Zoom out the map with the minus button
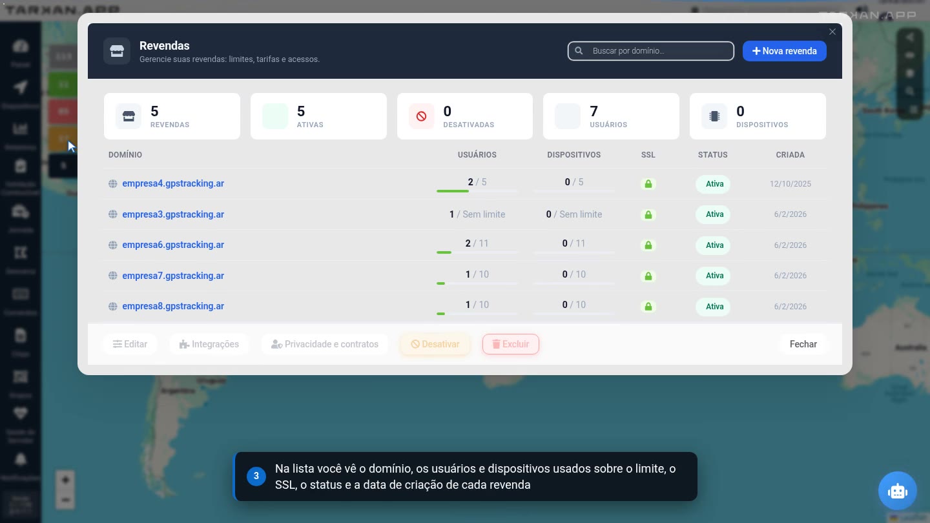930x523 pixels. click(65, 500)
